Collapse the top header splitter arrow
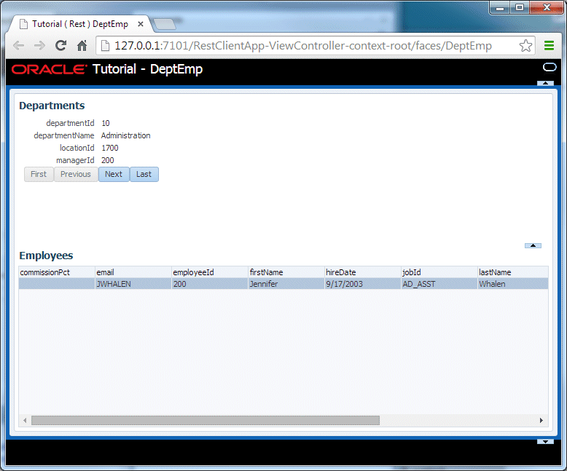 [545, 83]
